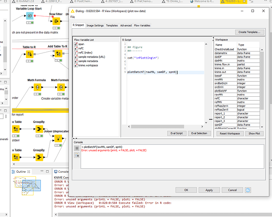Viewport: 272px width, 217px height.
Task: Switch to the KniMet1.2.8 workflow tab
Action: [23, 1]
